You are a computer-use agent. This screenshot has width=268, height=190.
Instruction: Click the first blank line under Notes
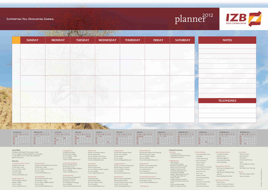pos(227,46)
